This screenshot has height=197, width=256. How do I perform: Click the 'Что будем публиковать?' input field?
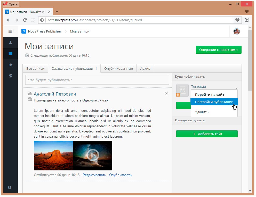(97, 80)
